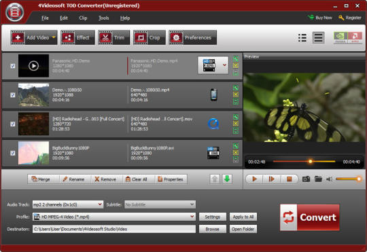Open Preferences from the toolbar
The width and height of the screenshot is (367, 252).
tap(192, 37)
